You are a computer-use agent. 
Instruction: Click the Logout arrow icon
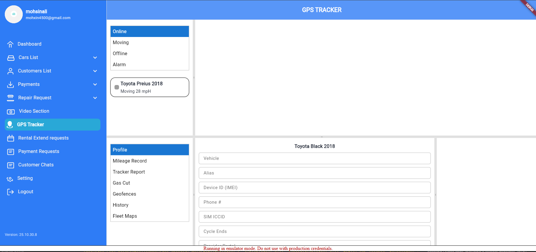10,192
